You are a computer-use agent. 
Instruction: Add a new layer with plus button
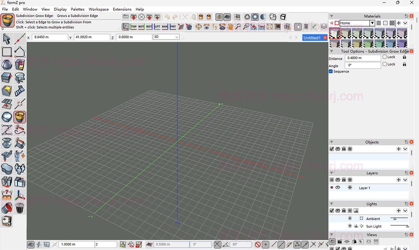(x=398, y=180)
